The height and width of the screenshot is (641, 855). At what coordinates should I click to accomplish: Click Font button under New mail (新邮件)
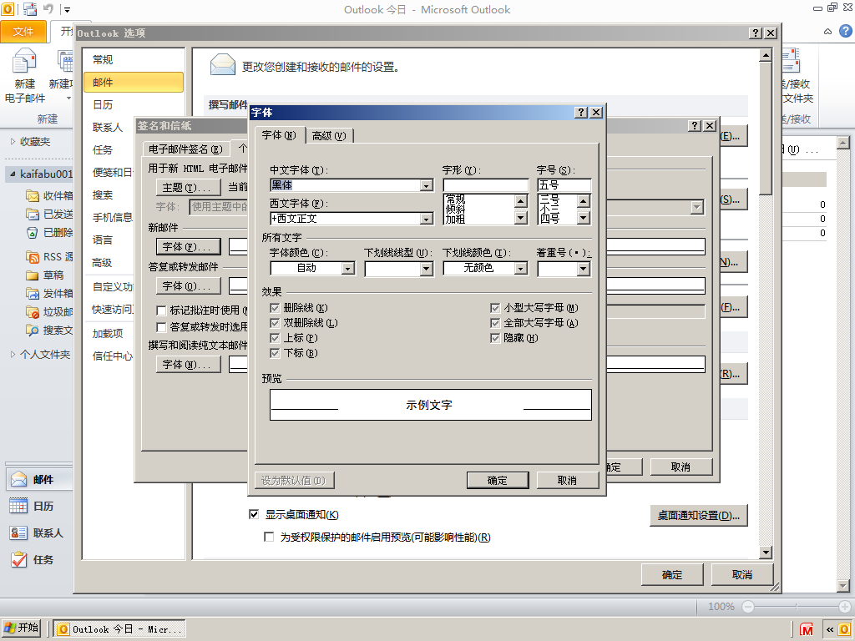pos(188,247)
